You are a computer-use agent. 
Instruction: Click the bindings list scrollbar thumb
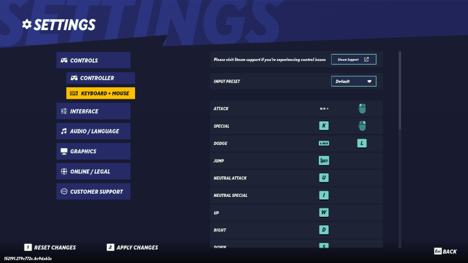[400, 90]
